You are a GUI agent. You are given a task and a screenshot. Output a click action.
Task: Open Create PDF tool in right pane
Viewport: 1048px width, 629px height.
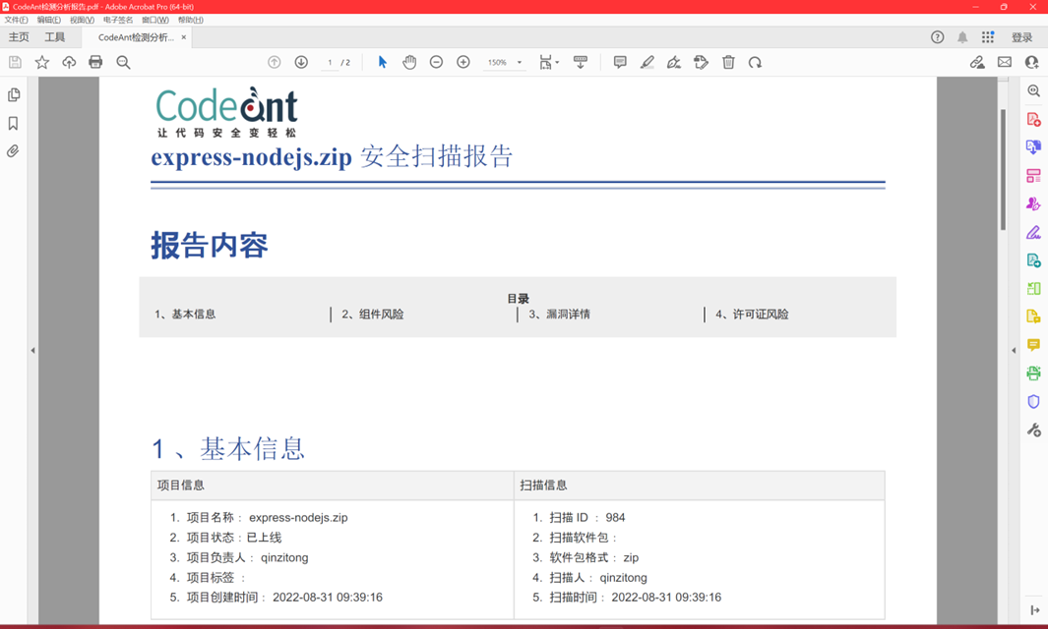tap(1034, 120)
